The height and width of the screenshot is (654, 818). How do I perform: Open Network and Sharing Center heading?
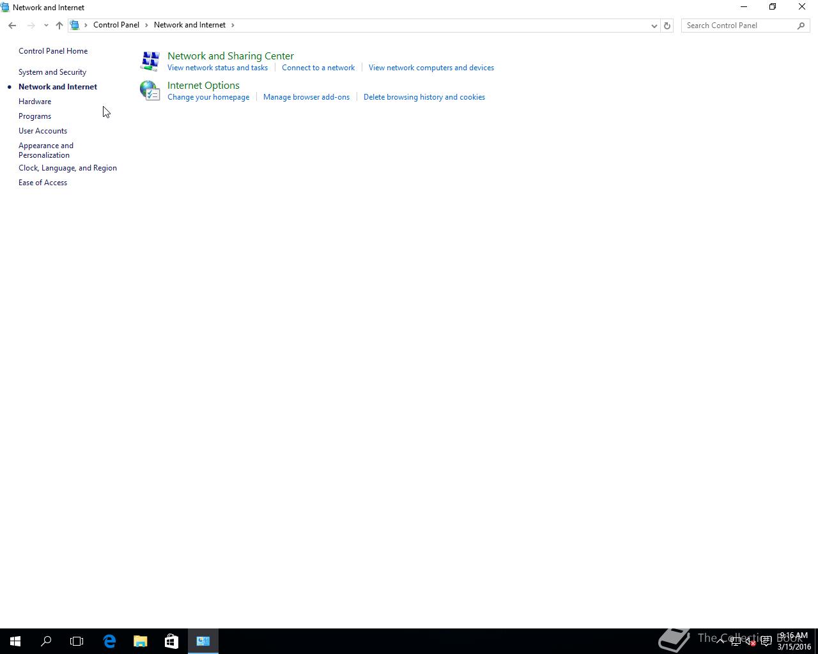231,56
